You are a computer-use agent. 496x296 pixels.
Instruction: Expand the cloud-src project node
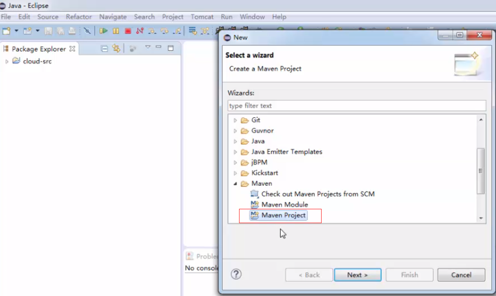coord(7,62)
